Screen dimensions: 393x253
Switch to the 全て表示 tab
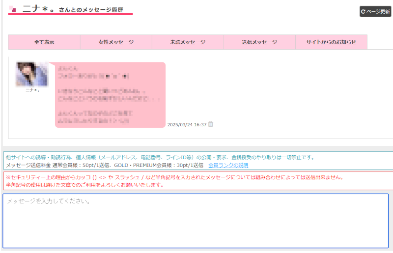(44, 42)
